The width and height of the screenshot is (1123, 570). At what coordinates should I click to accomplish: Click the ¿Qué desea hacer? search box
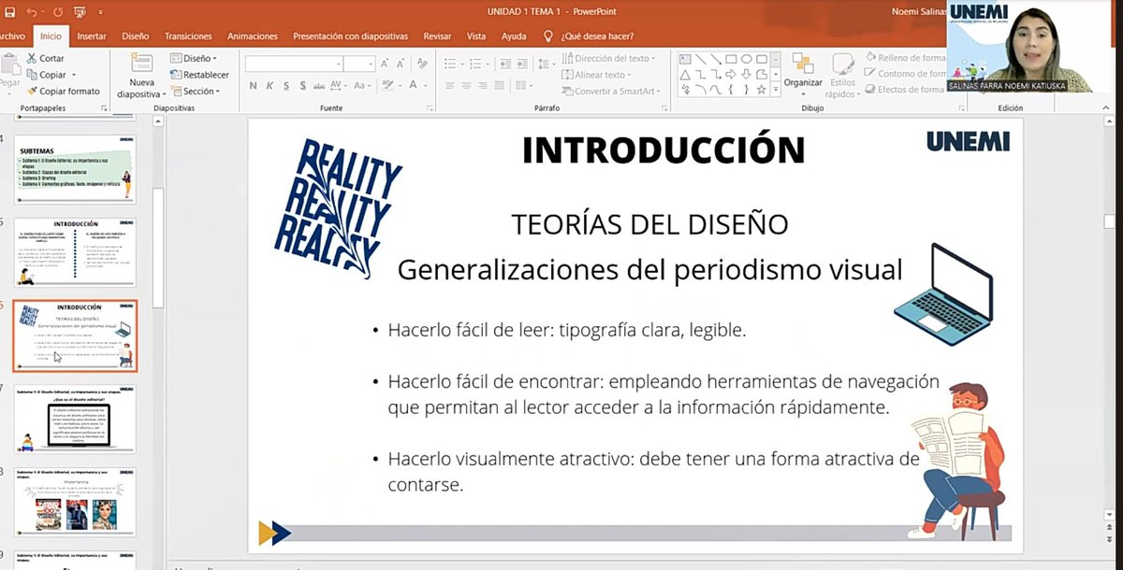597,36
